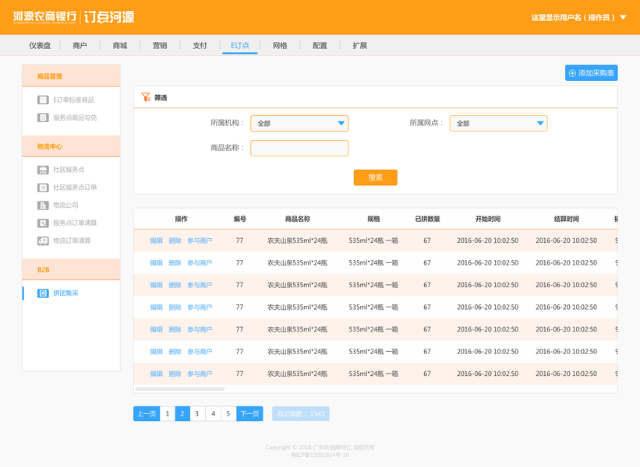The height and width of the screenshot is (467, 640).
Task: Open 服务点商品勾兑 in the sidebar
Action: click(x=75, y=118)
